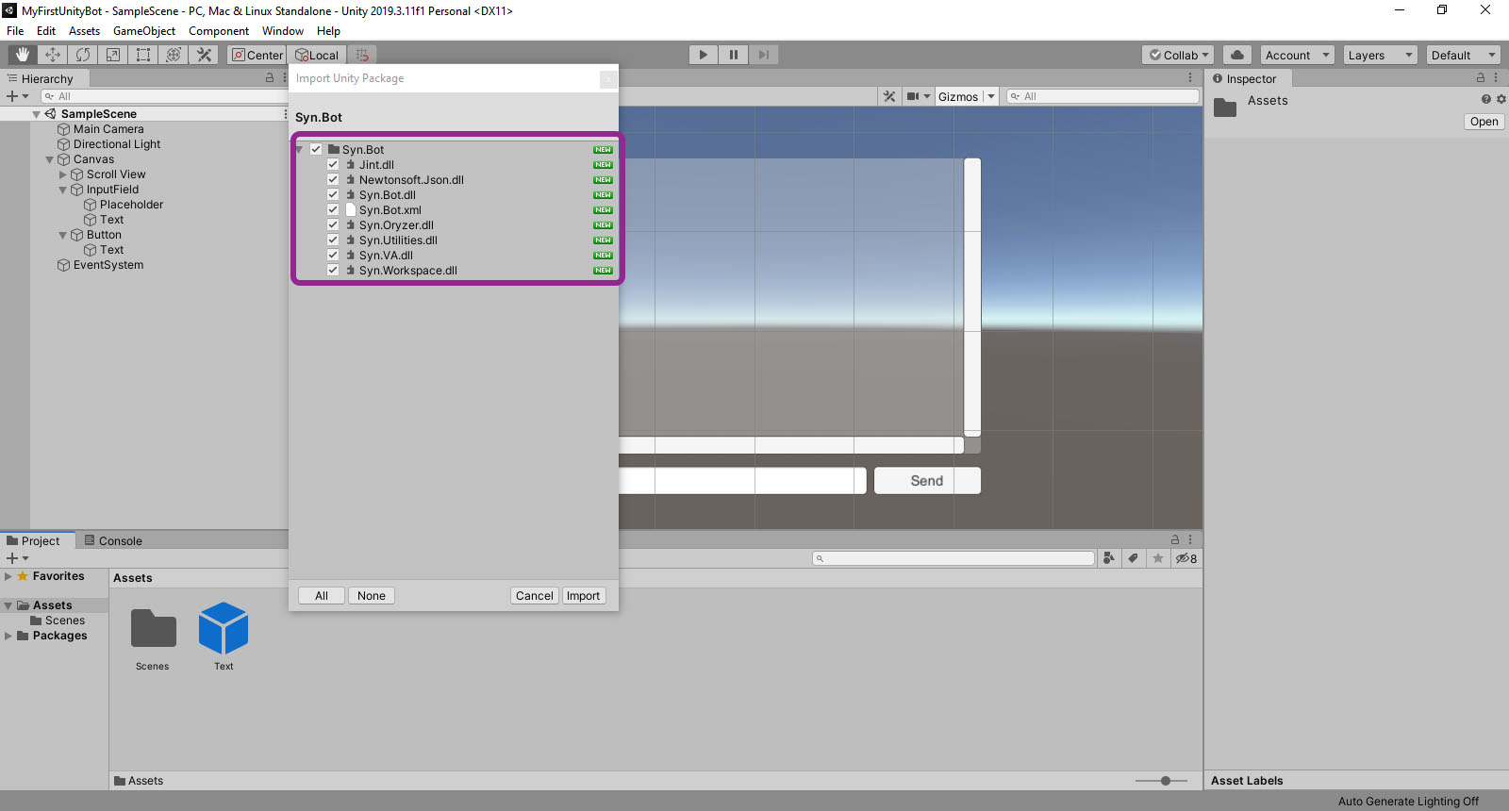Screen dimensions: 1509x811
Task: Lock the Hierarchy panel
Action: (270, 78)
